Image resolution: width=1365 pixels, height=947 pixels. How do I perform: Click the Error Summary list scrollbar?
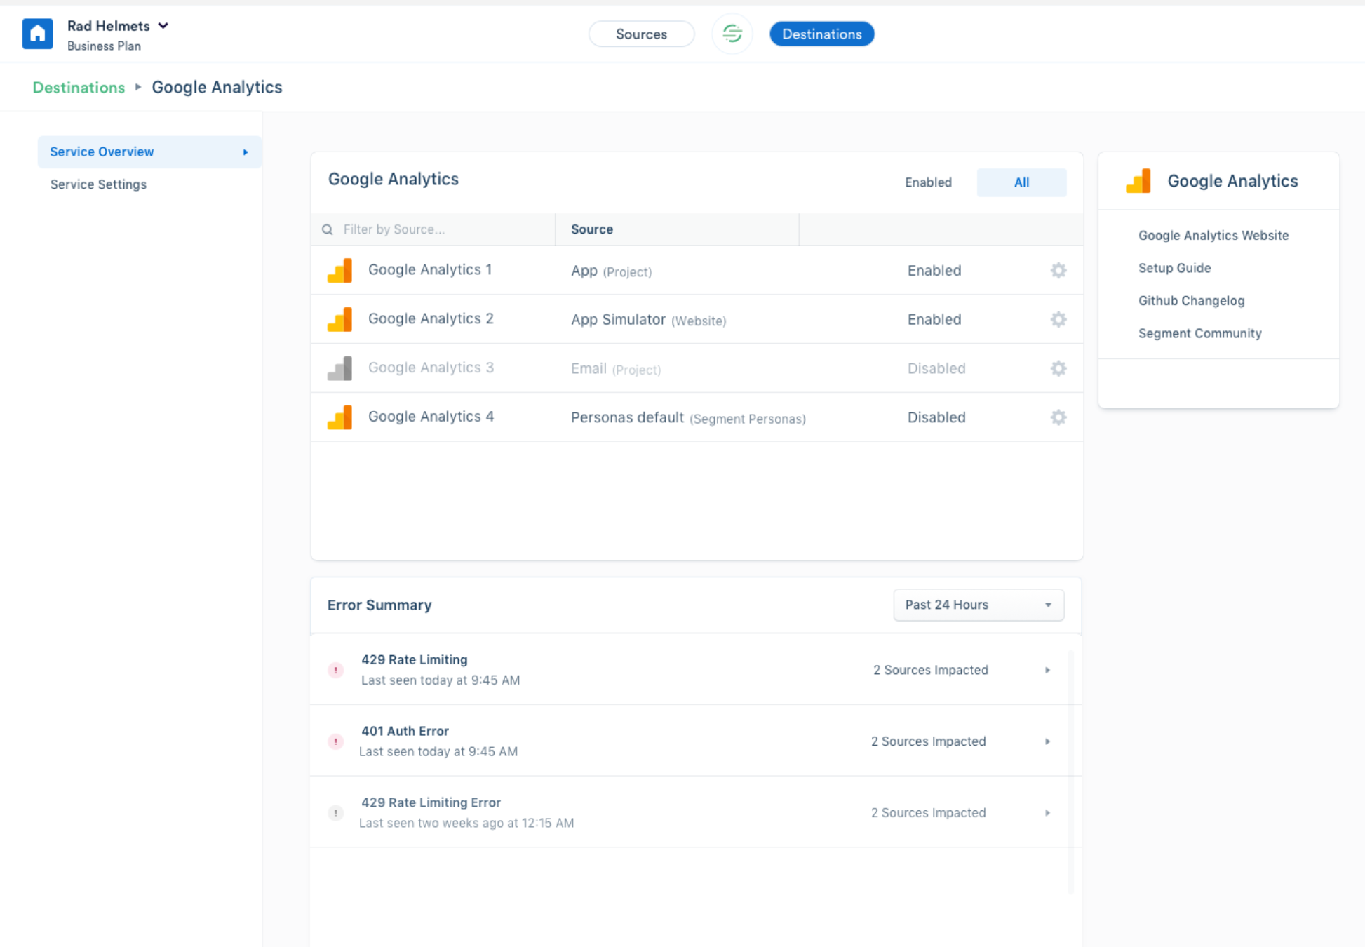[x=1071, y=772]
